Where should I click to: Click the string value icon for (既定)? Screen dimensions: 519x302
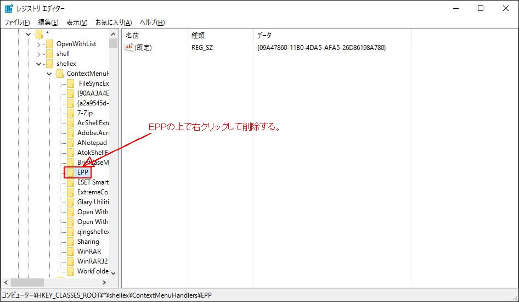pyautogui.click(x=129, y=48)
